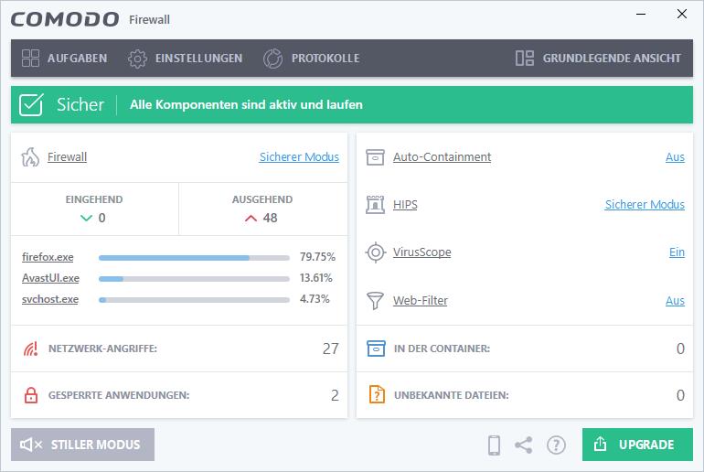
Task: Click the share icon
Action: 524,445
